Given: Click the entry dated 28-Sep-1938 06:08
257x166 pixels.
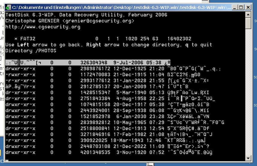Looking at the screenshot, I should (107, 111).
